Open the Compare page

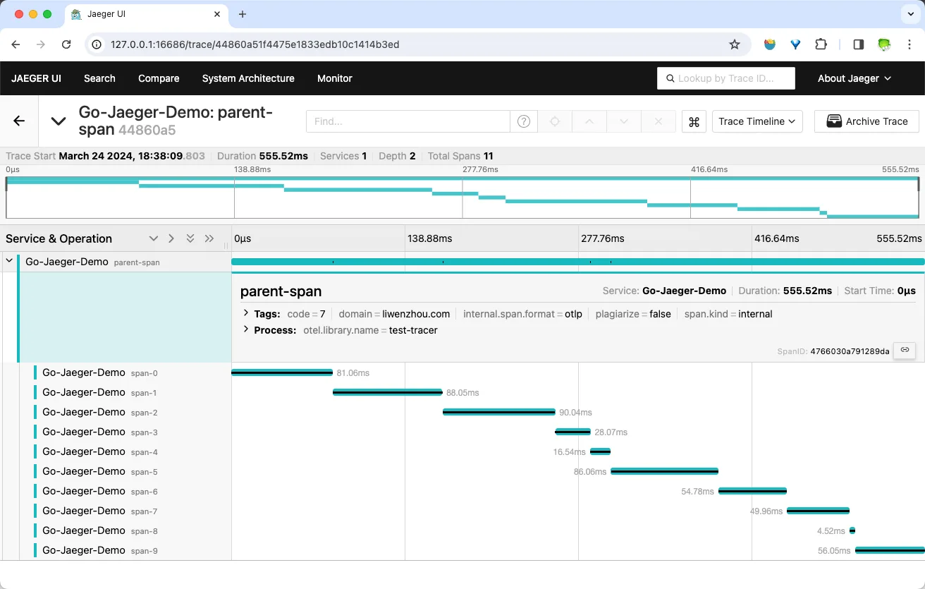(x=159, y=78)
